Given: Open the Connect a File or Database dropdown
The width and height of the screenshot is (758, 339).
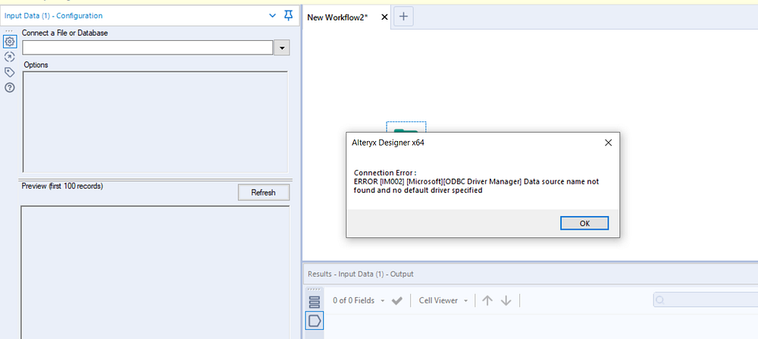Looking at the screenshot, I should (282, 48).
